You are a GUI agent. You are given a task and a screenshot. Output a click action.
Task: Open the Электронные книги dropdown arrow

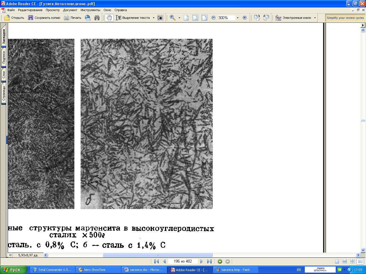315,18
